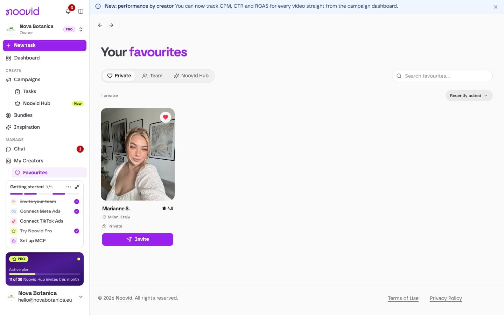504x315 pixels.
Task: Go back with left arrow
Action: click(x=100, y=25)
